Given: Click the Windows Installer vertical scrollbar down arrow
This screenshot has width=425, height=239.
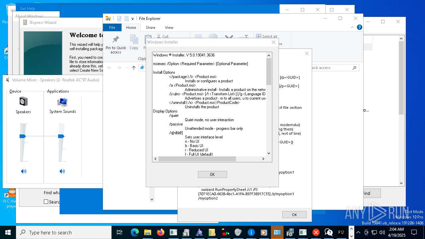Looking at the screenshot, I should point(269,153).
